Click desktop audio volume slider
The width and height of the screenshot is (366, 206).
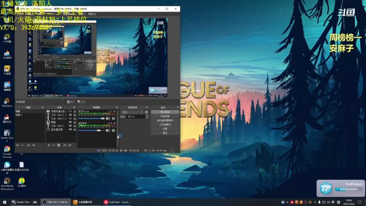point(91,130)
